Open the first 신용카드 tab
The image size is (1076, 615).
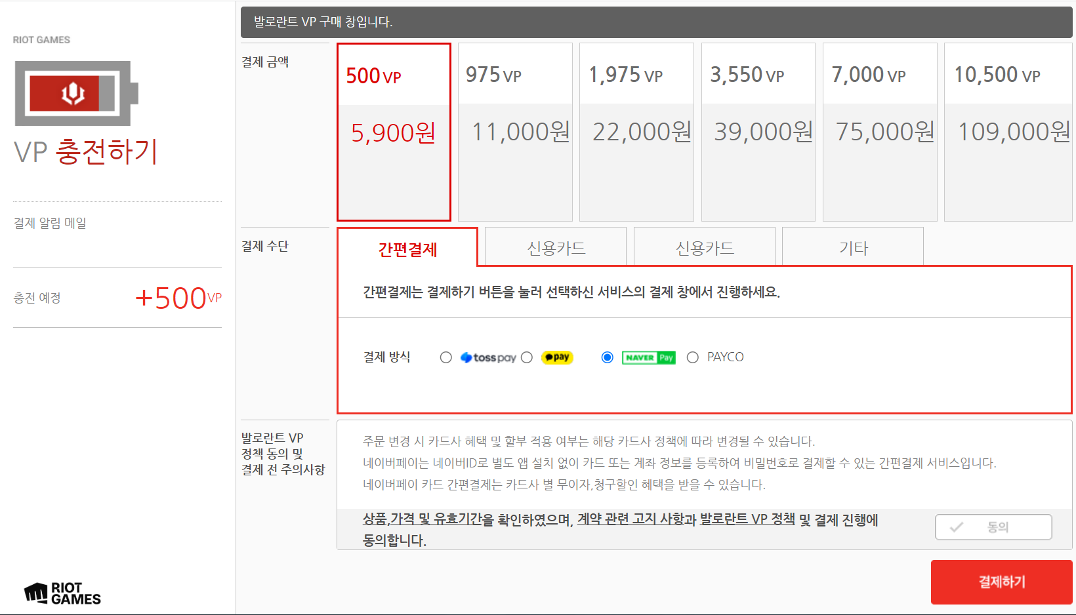(x=556, y=248)
